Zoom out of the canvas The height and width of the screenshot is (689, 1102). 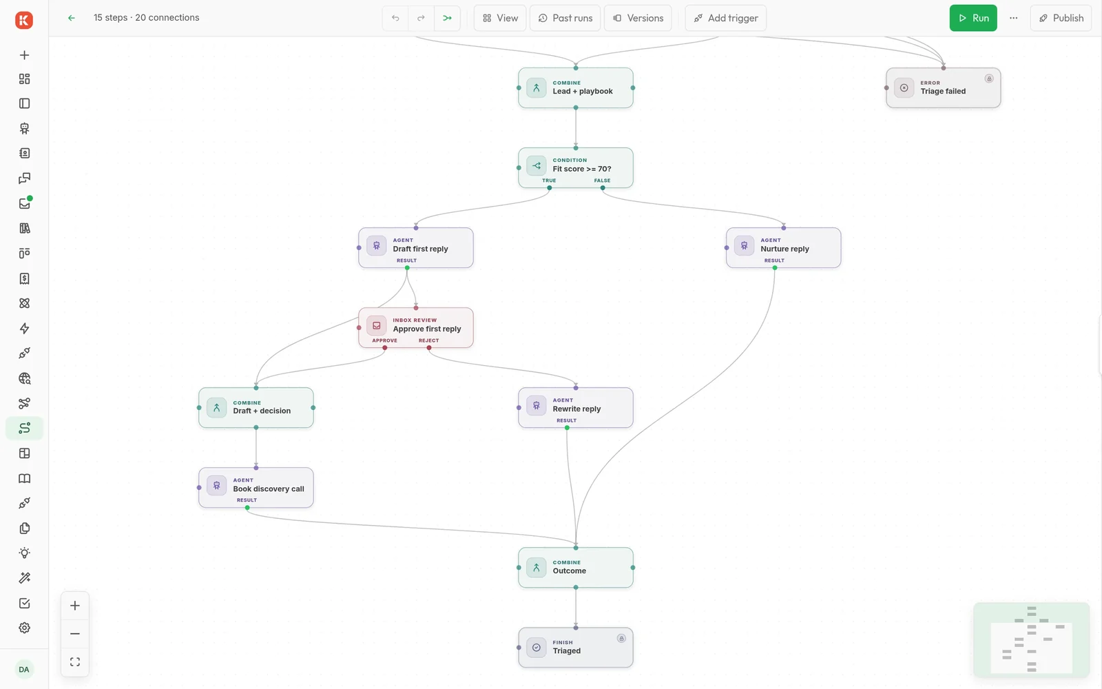point(75,634)
